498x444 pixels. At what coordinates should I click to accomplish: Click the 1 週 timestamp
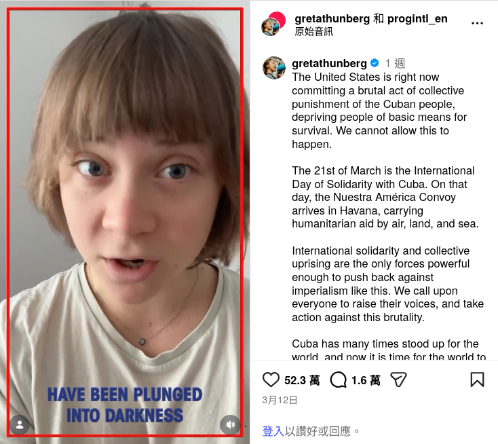pos(396,63)
